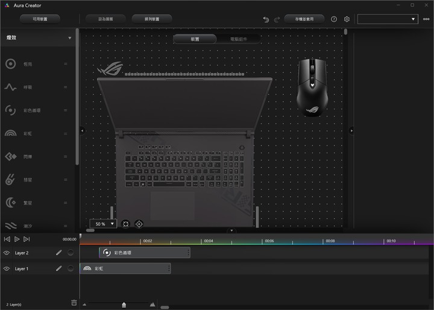Viewport: 434px width, 310px height.
Task: Switch to the 電腦組件 PC components tab
Action: [239, 39]
